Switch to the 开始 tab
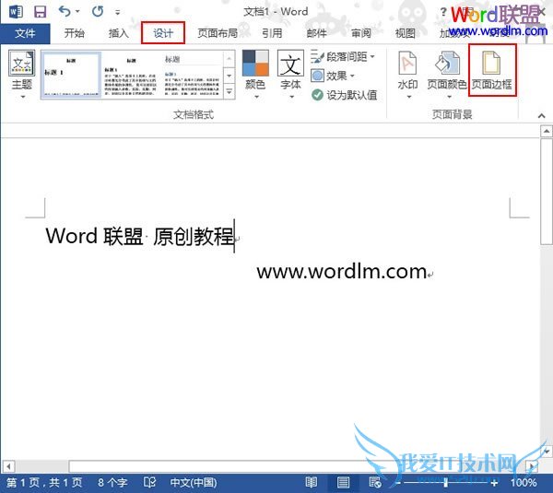 tap(75, 33)
